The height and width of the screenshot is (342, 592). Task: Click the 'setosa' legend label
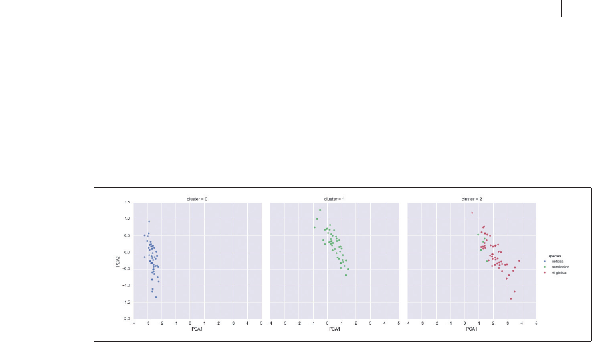[557, 262]
